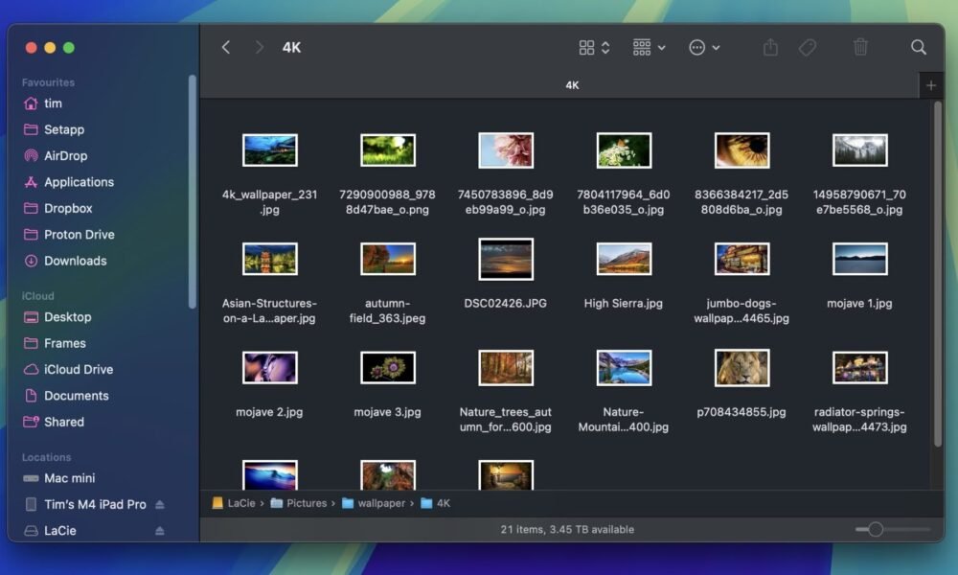Adjust the icon size slider
The image size is (958, 575).
click(x=875, y=529)
